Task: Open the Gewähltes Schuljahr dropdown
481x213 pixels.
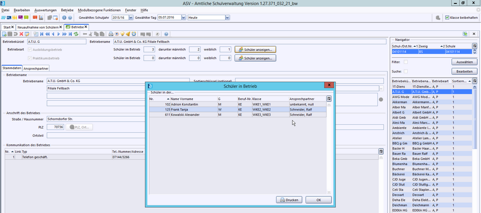Action: [x=131, y=18]
